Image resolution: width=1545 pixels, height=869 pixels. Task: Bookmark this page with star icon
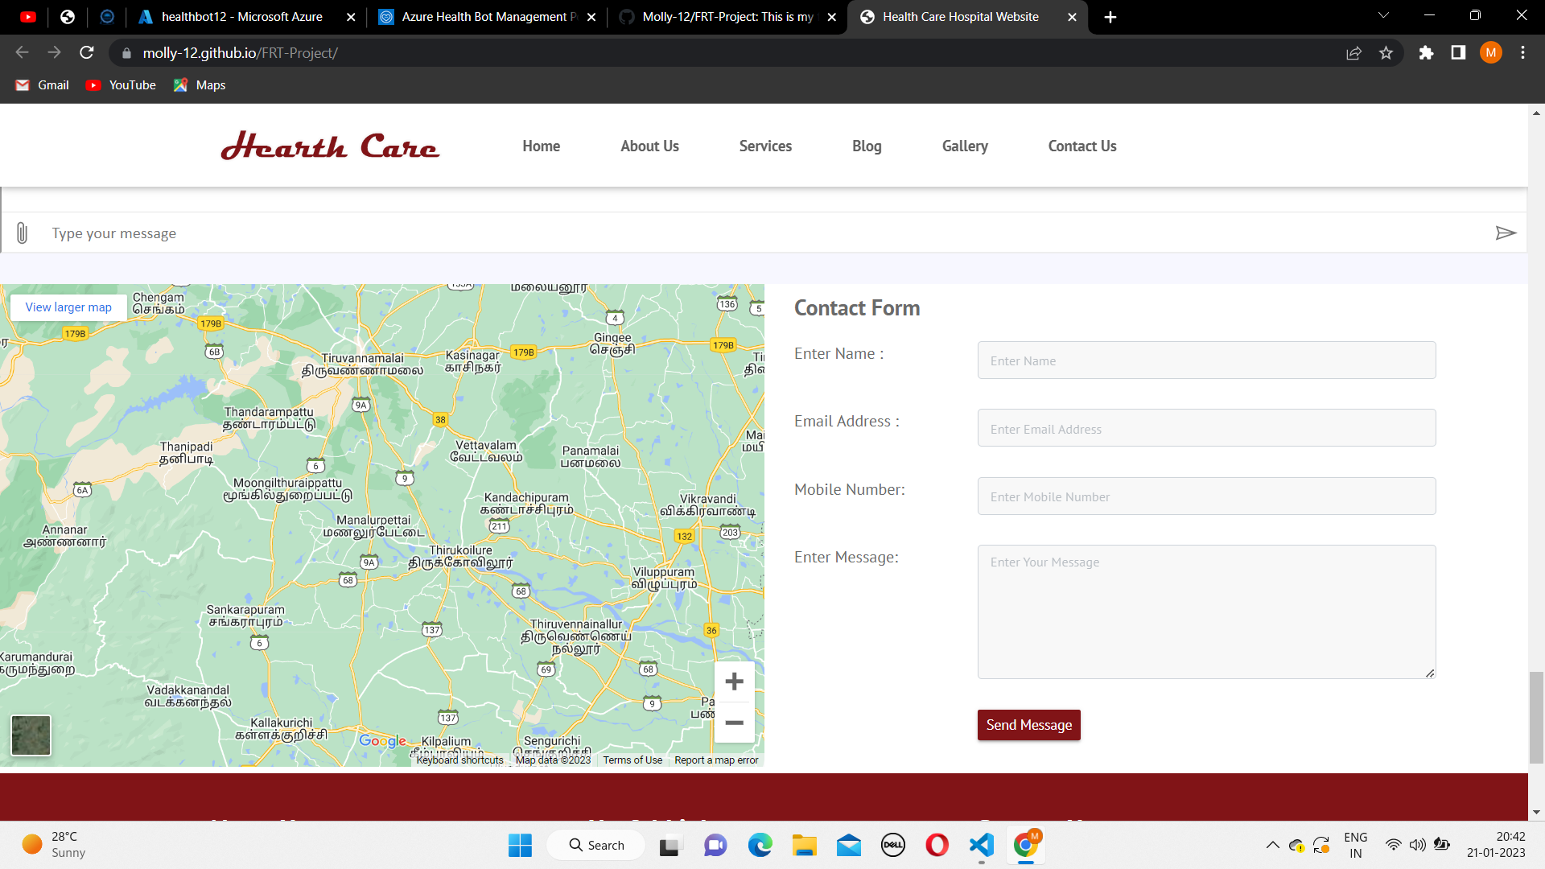tap(1386, 53)
